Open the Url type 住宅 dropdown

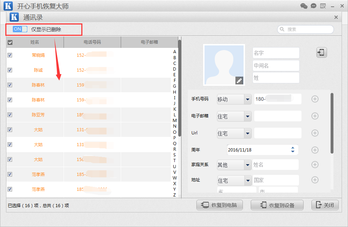coord(234,133)
